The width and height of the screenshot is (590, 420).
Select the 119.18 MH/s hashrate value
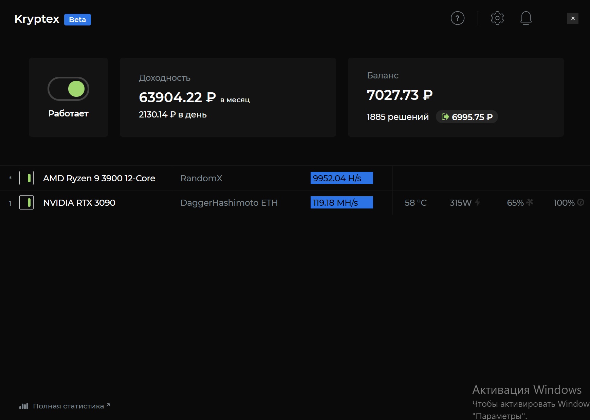342,202
